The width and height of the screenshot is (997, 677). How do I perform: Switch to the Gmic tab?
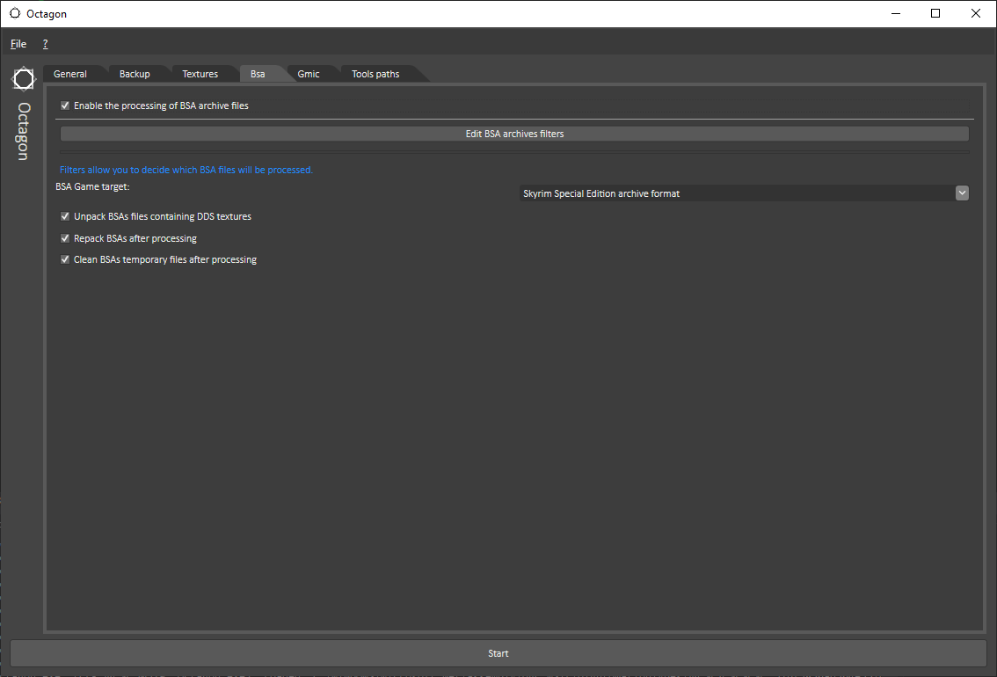[x=309, y=74]
